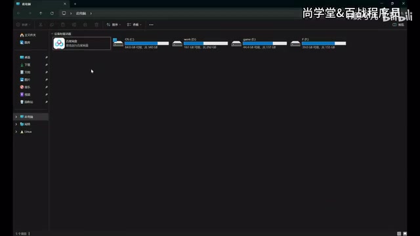Open the 新建 New dropdown
This screenshot has height=236, width=420.
pos(24,25)
